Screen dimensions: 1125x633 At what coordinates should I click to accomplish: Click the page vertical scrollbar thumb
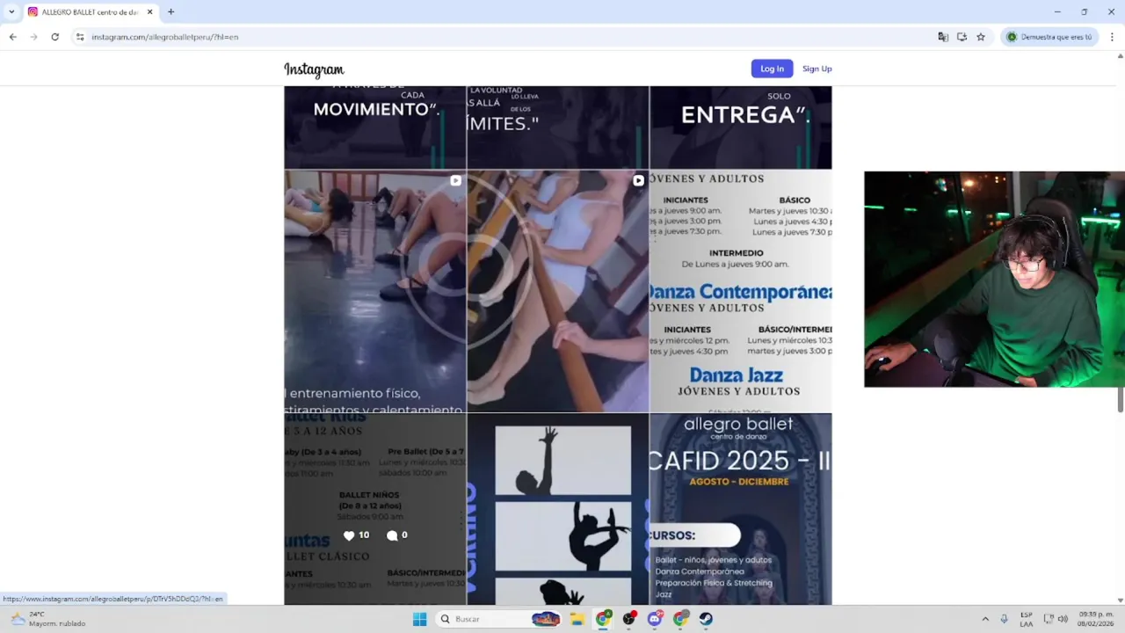click(x=1121, y=399)
